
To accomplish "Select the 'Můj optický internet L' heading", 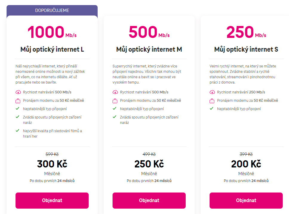I will (52, 50).
